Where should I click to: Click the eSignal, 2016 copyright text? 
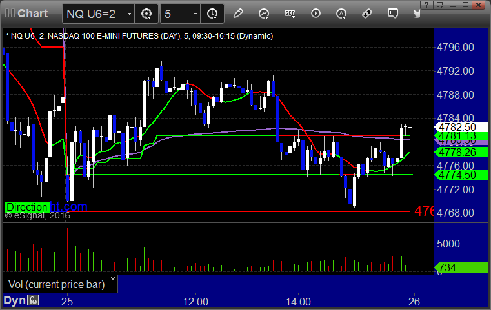point(37,215)
